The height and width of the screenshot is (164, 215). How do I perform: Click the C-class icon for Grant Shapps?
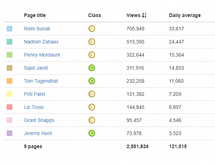[92, 120]
